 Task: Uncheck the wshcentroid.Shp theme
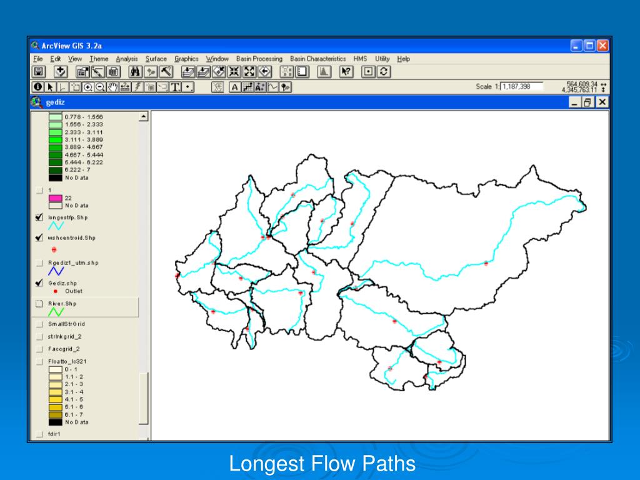(x=39, y=237)
